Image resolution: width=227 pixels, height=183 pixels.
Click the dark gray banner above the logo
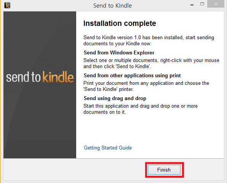coord(40,40)
